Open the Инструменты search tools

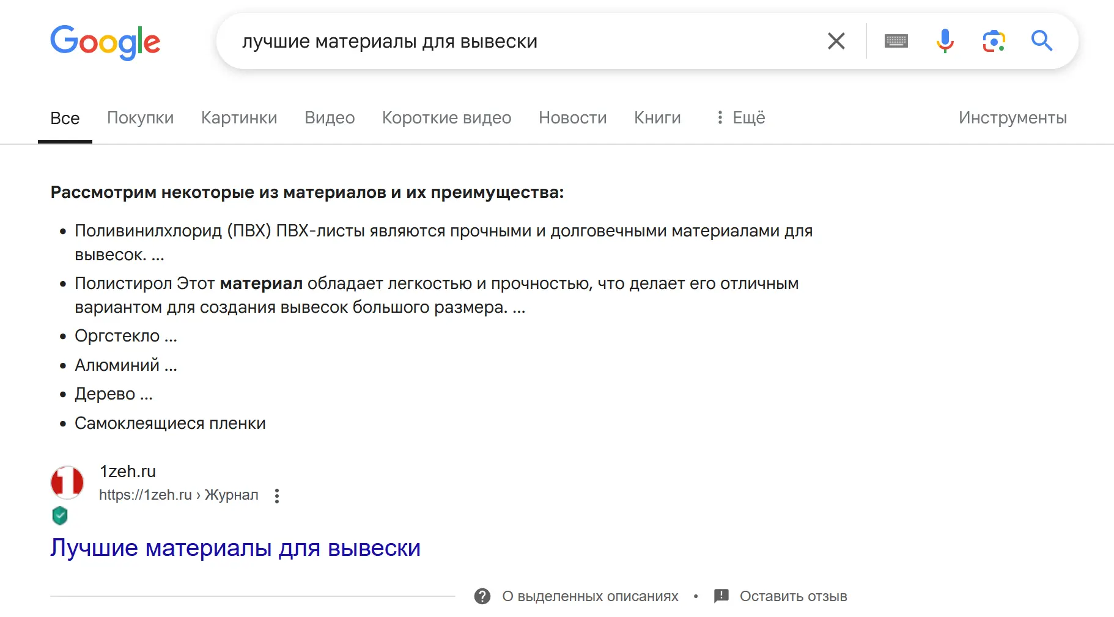pyautogui.click(x=1012, y=118)
